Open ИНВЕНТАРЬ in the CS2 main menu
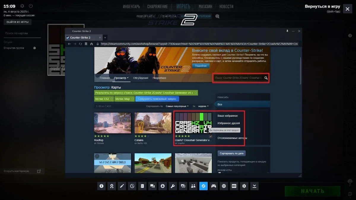 click(131, 7)
